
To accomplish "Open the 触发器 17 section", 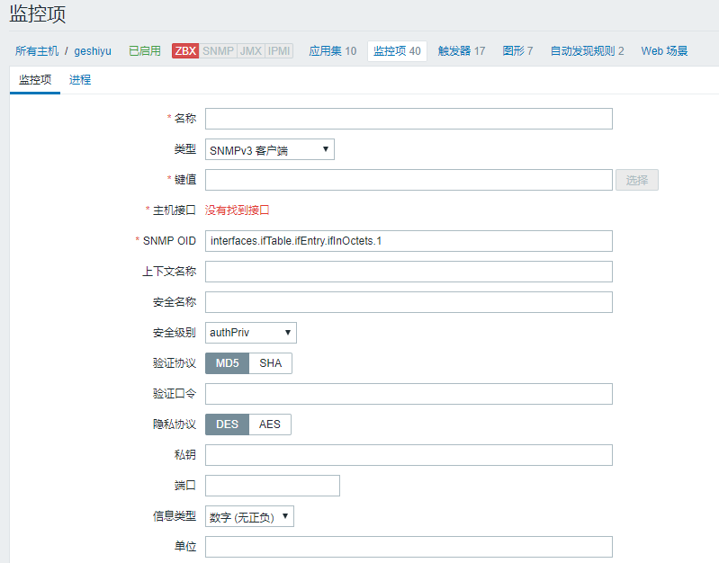I will click(461, 51).
